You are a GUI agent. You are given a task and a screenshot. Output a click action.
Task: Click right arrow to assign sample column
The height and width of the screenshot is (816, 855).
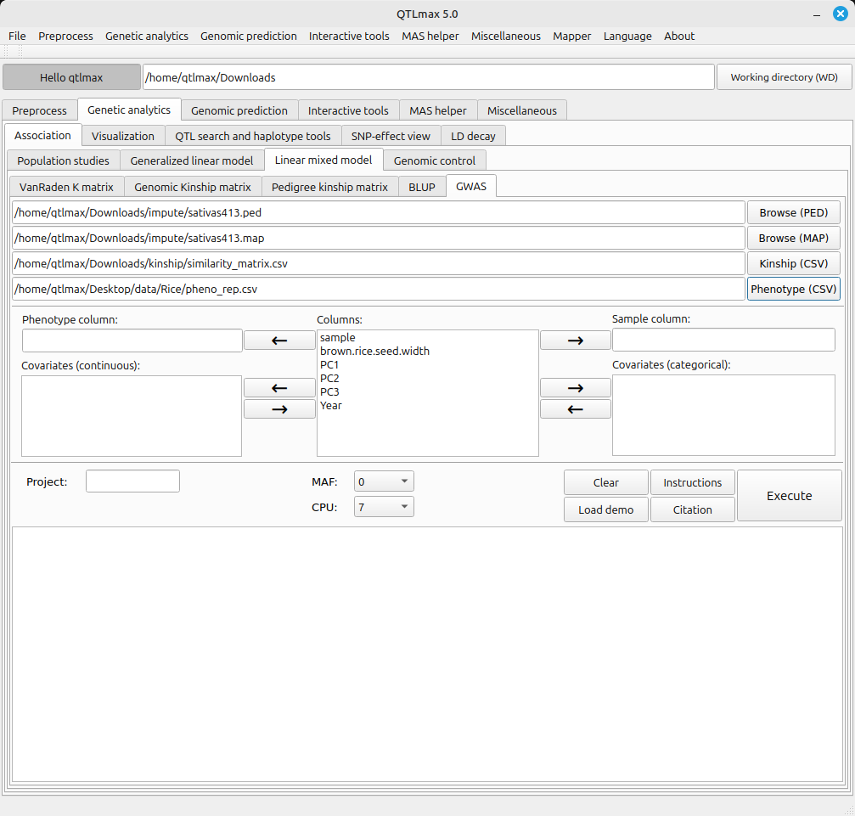pyautogui.click(x=575, y=340)
